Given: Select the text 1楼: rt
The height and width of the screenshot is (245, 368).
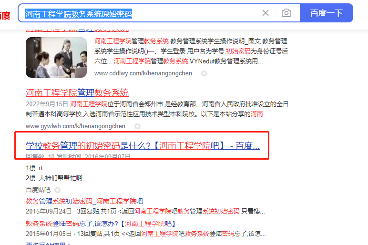Looking at the screenshot, I should [34, 168].
